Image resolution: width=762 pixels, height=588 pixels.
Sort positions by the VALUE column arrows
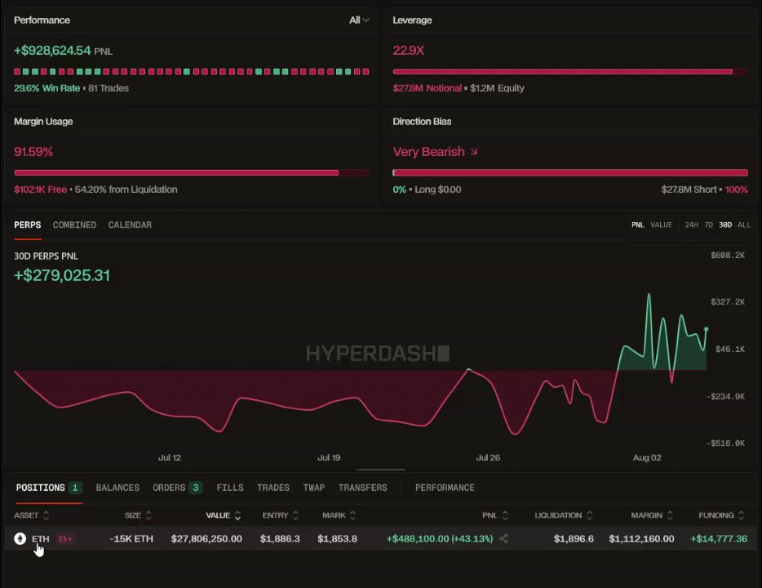click(x=237, y=515)
